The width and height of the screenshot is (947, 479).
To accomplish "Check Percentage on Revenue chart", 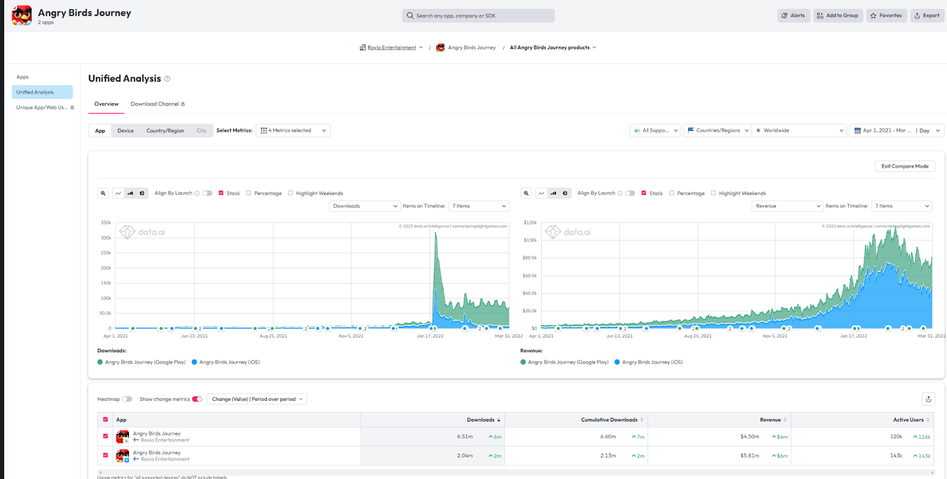I will pos(672,193).
